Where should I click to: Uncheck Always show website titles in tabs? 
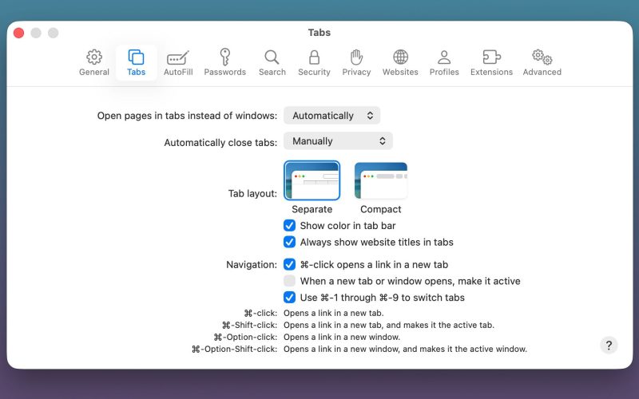coord(289,243)
